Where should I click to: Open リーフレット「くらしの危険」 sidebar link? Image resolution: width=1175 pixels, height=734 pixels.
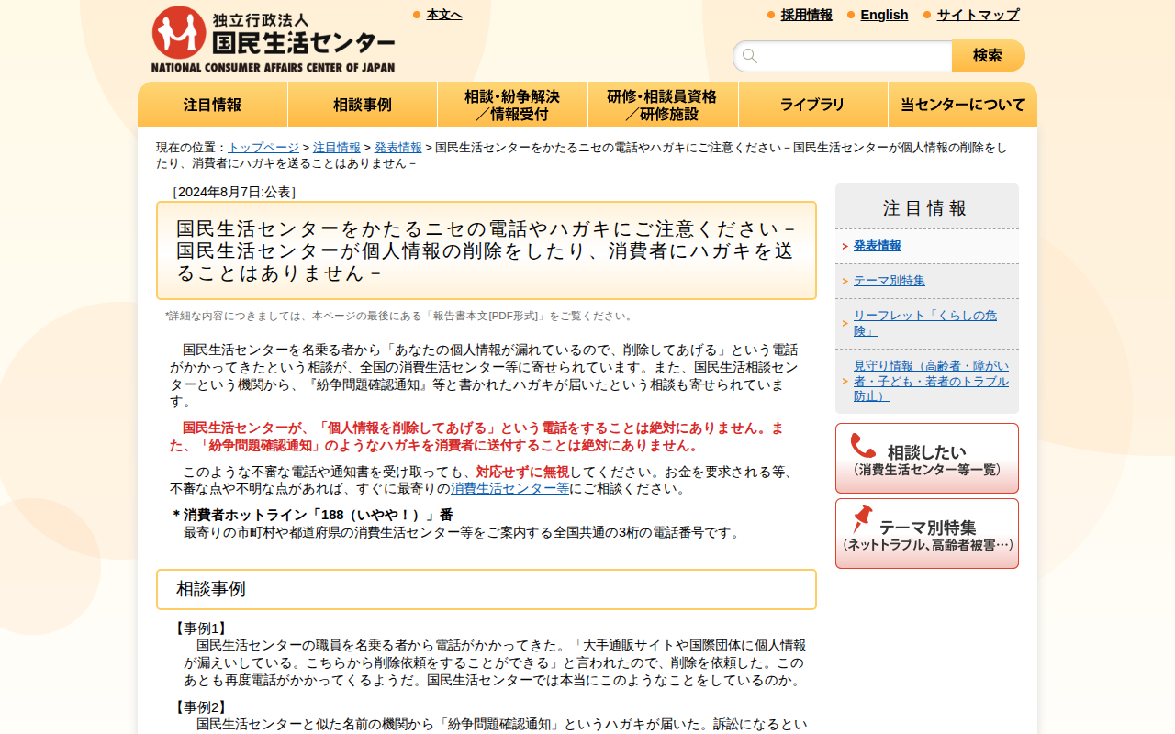coord(925,323)
